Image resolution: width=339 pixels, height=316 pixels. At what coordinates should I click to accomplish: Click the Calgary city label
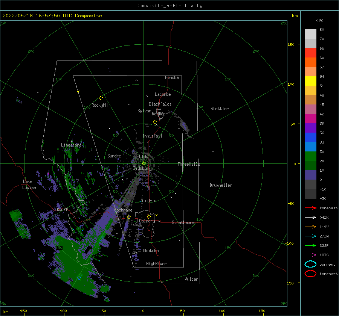point(147,221)
